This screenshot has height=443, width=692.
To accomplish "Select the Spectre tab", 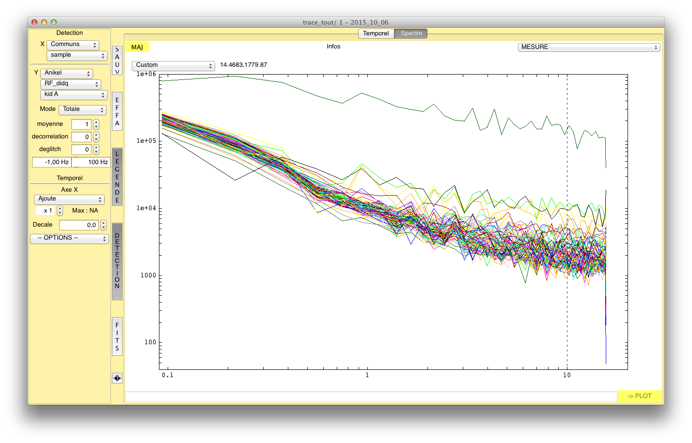I will [x=411, y=33].
